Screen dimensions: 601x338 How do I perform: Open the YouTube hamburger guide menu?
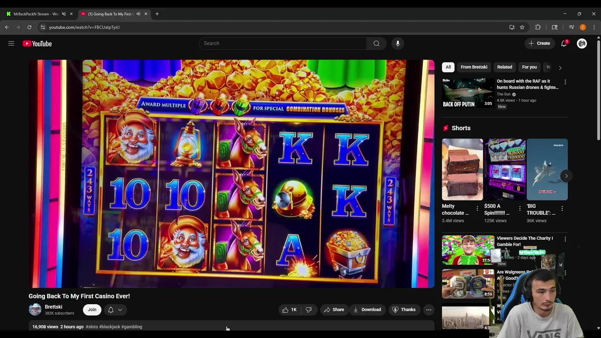click(x=11, y=44)
